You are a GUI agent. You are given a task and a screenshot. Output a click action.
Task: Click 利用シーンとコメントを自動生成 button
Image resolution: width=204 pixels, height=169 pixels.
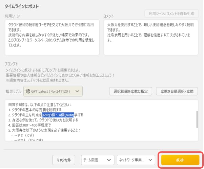[x=171, y=14]
